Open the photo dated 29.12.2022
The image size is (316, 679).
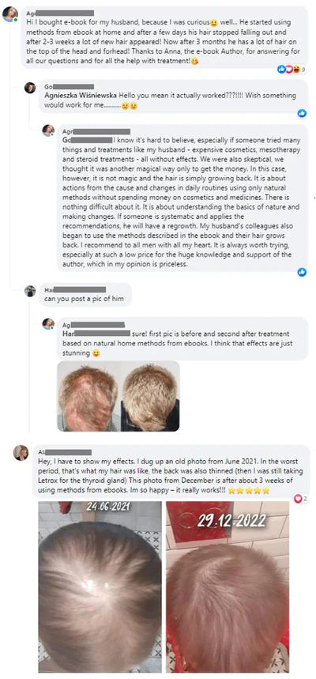click(228, 587)
